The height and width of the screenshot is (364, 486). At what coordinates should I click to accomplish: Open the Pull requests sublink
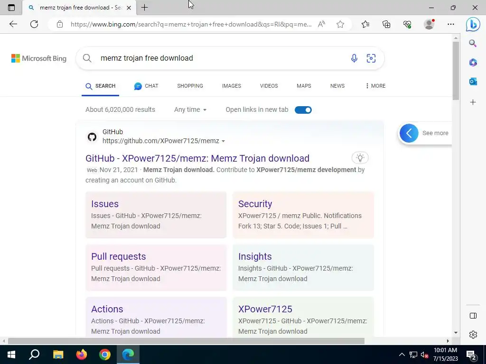118,256
